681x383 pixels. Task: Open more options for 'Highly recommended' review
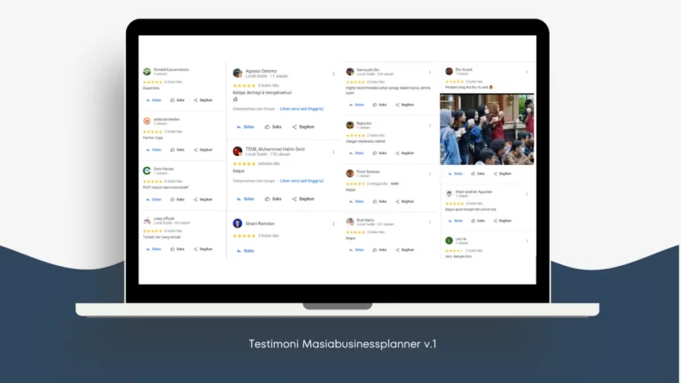click(430, 72)
